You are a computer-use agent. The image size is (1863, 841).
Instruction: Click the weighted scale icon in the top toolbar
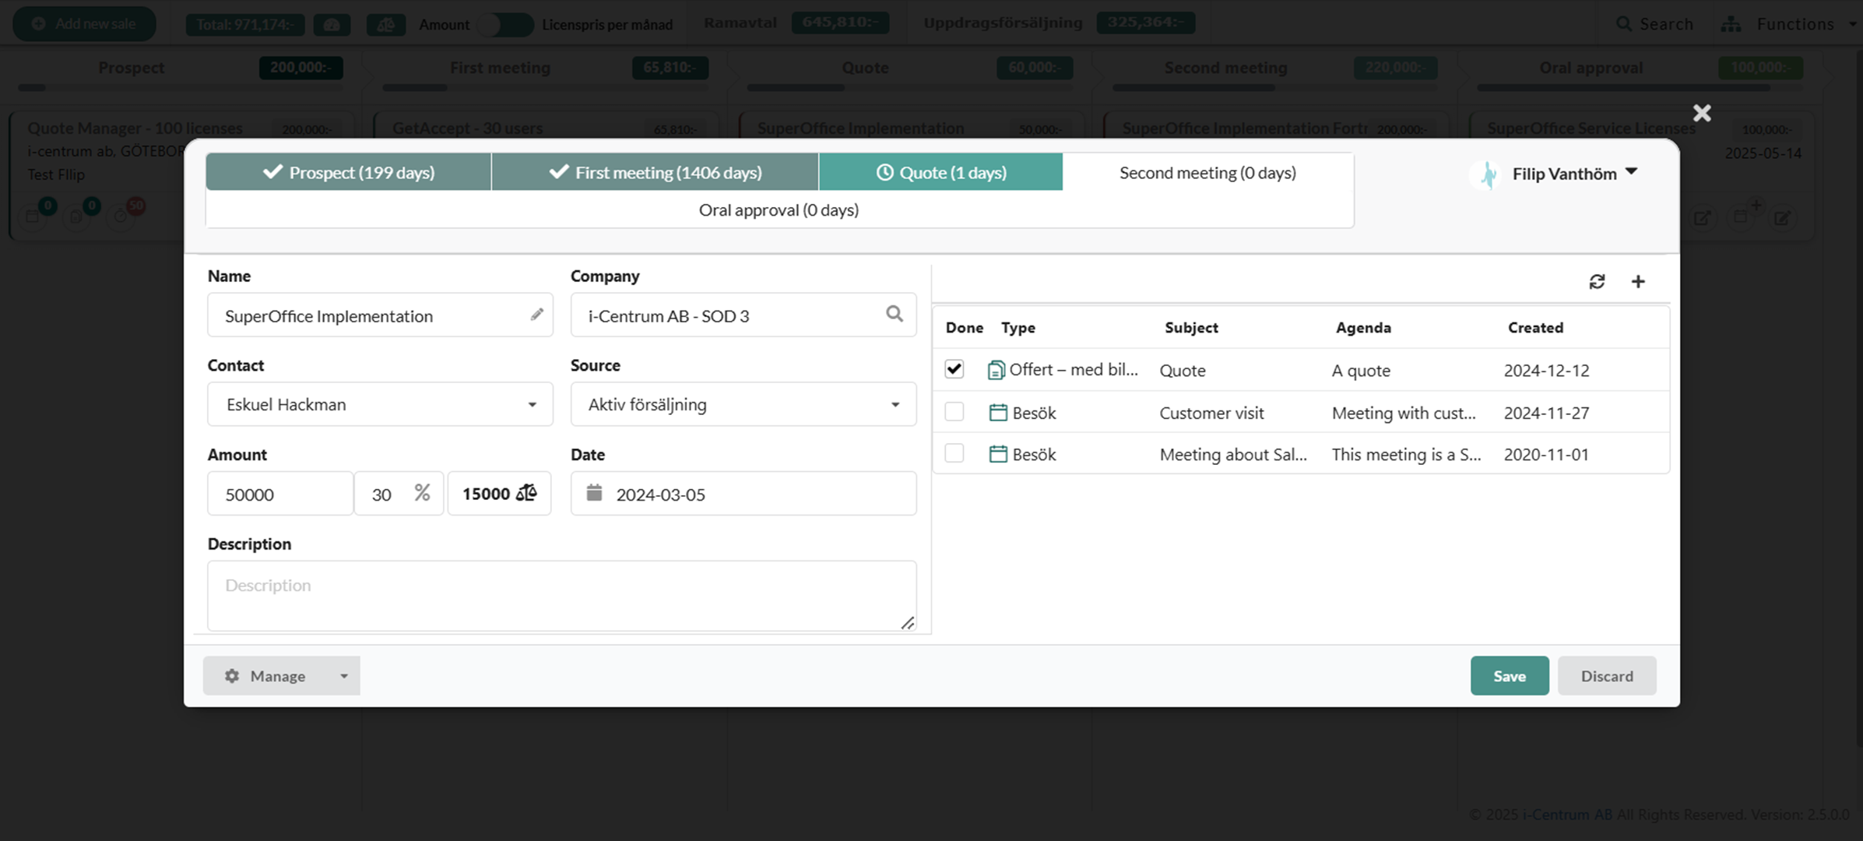tap(386, 25)
